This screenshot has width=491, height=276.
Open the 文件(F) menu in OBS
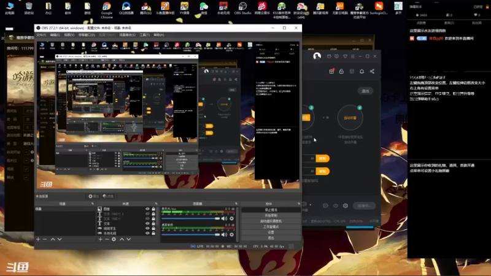(x=41, y=35)
